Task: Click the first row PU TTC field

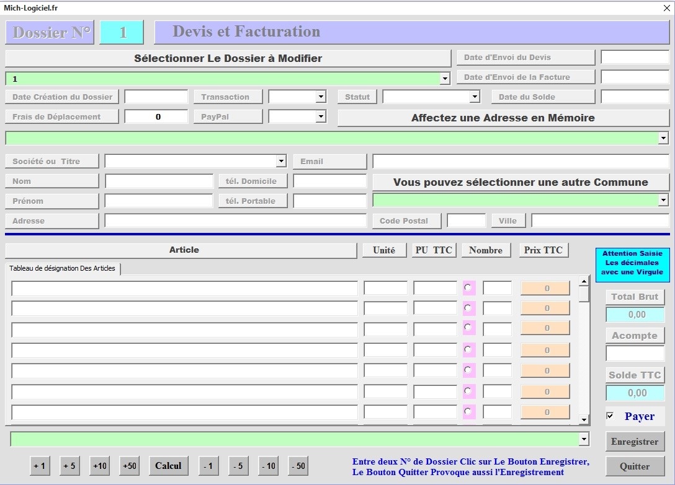Action: click(435, 288)
